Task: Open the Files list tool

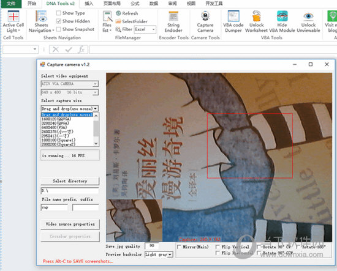Action: [x=107, y=21]
